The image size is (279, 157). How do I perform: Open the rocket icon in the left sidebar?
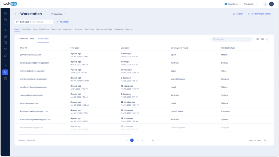5,56
